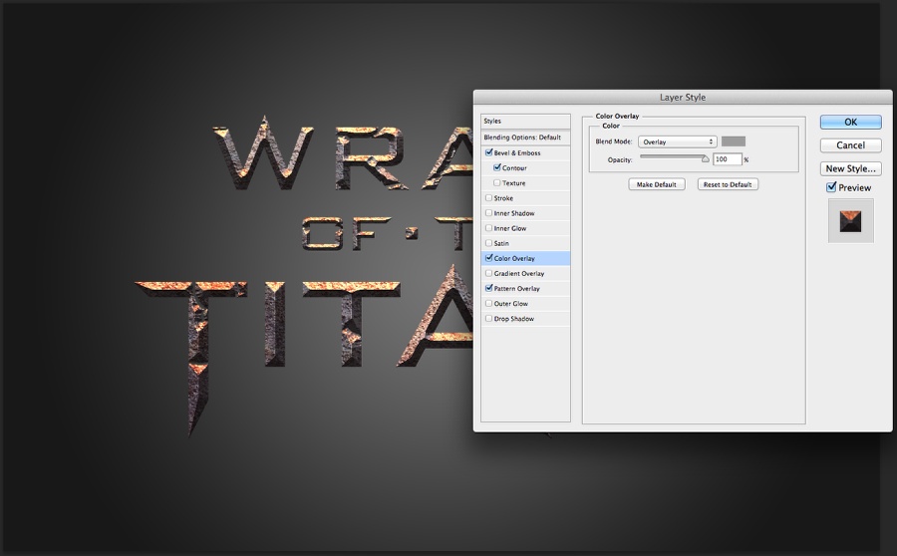897x556 pixels.
Task: Click the Reset to Default button
Action: [x=728, y=184]
